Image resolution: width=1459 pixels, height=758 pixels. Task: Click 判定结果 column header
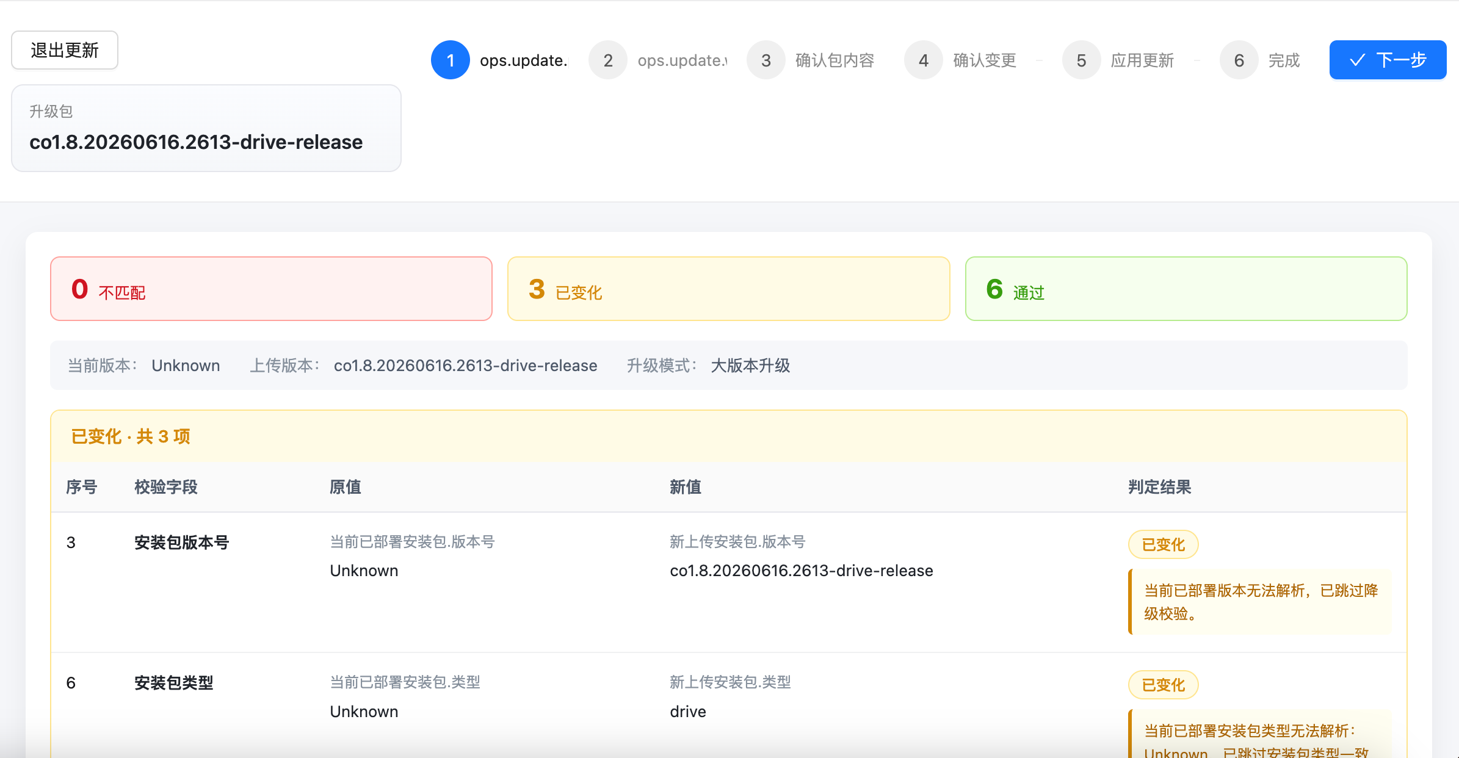(1160, 487)
